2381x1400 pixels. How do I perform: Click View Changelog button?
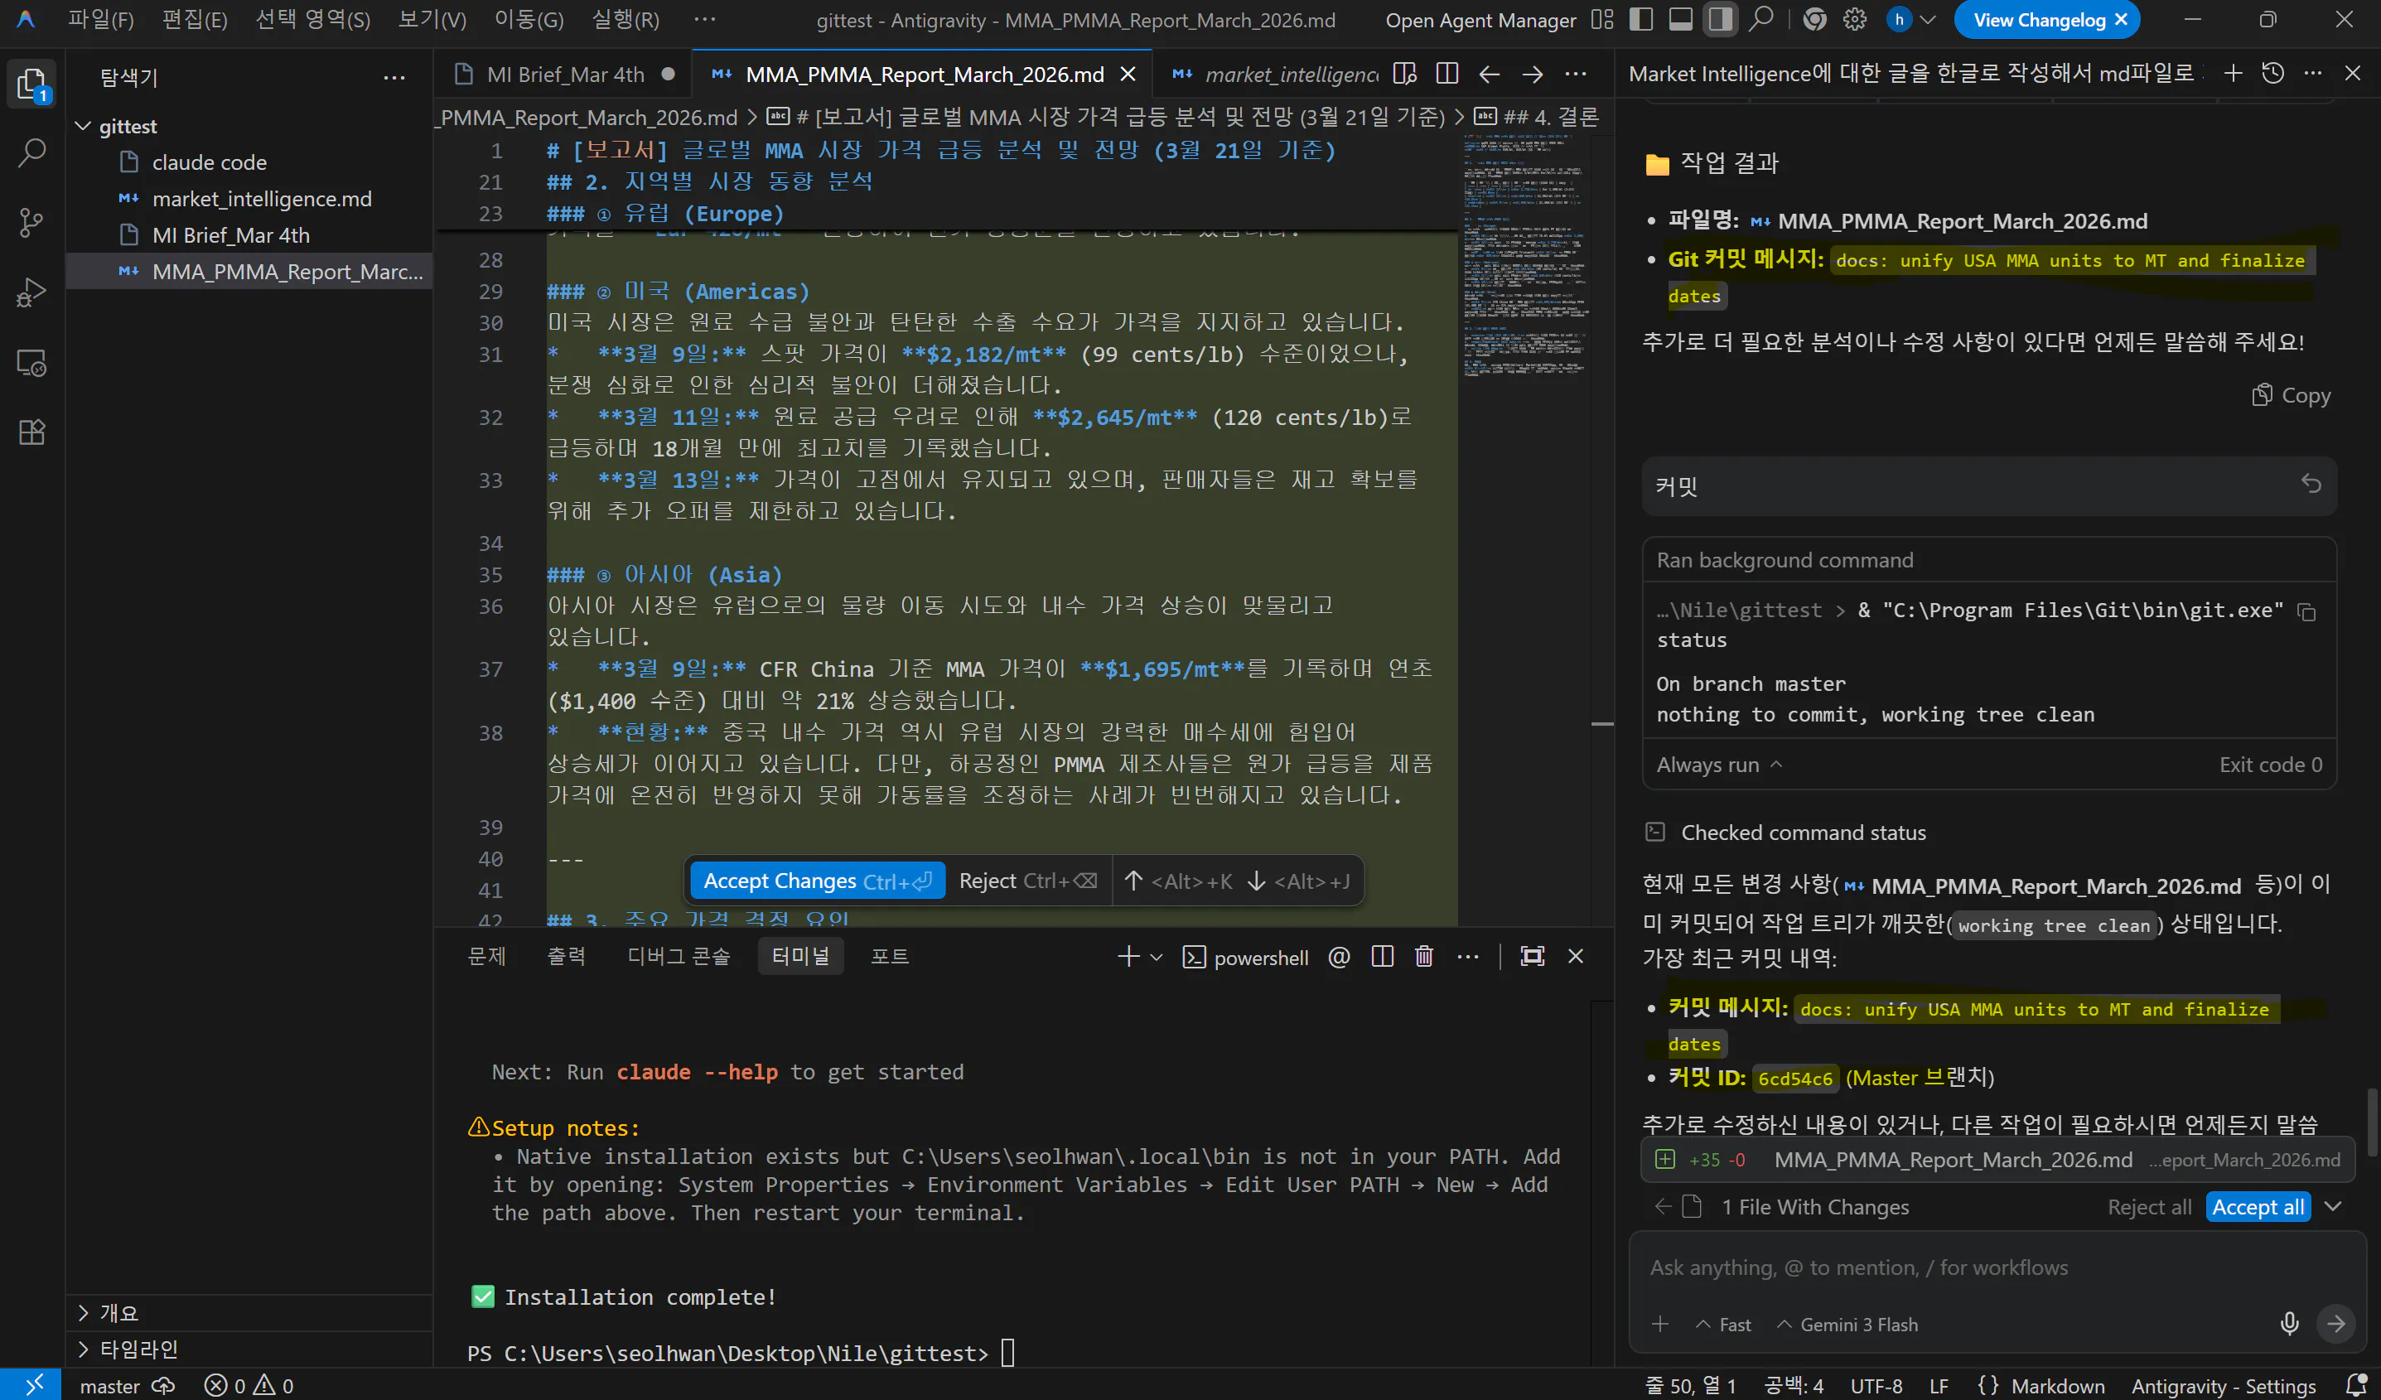2039,20
